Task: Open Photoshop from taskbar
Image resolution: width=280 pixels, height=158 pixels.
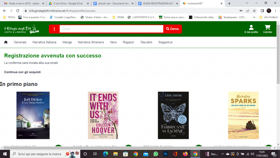Action: click(165, 154)
